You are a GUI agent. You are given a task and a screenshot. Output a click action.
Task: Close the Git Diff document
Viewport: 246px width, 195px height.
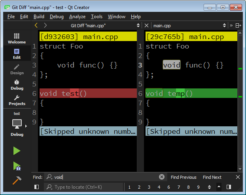[146, 25]
